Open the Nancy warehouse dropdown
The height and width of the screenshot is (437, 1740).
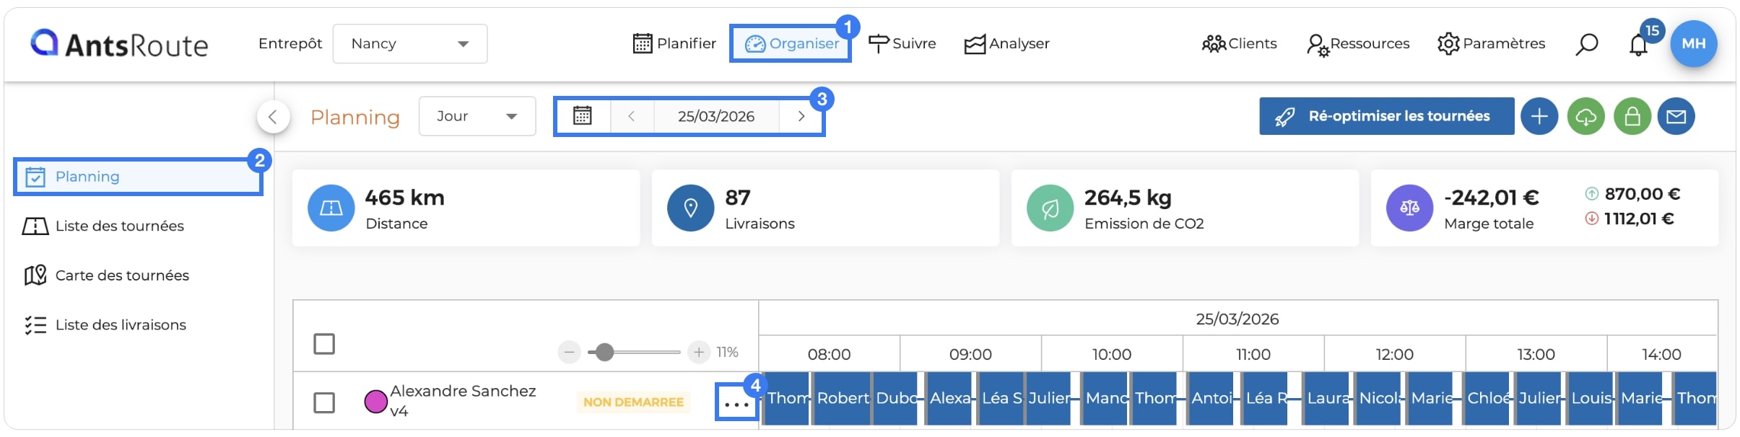[410, 44]
